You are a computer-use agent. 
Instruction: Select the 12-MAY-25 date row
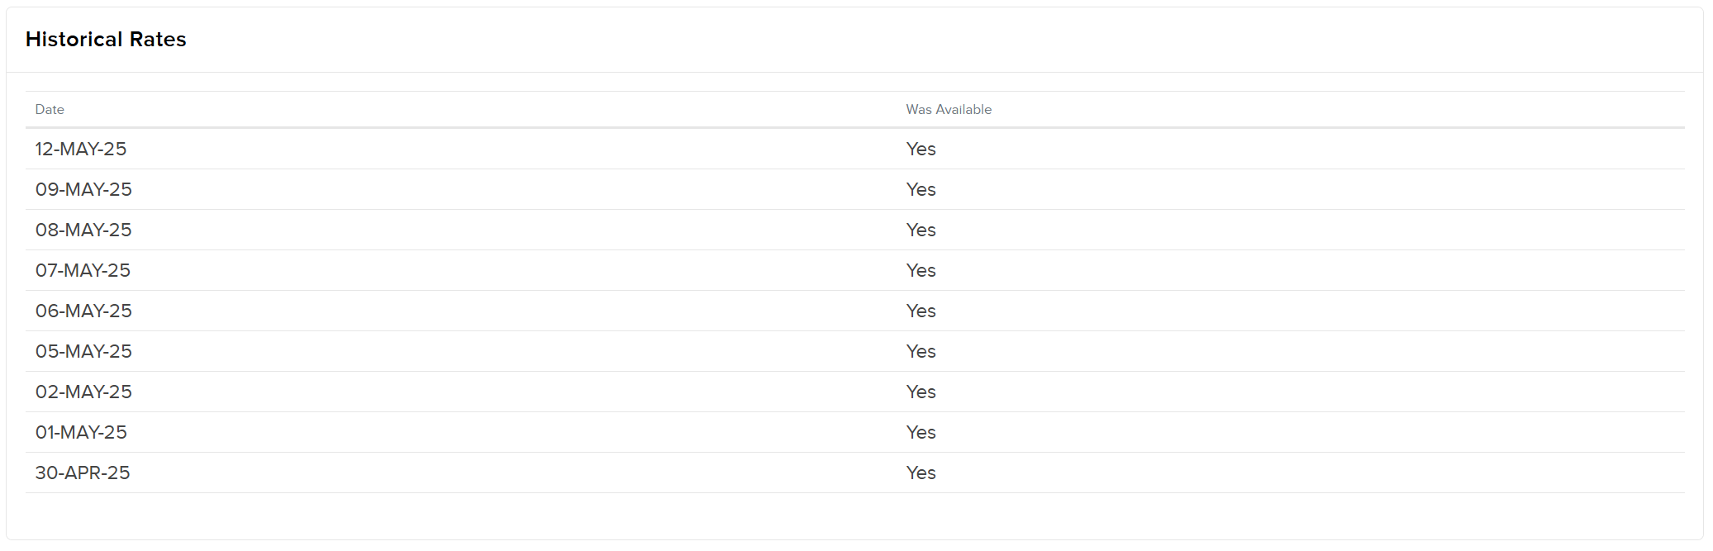(x=855, y=149)
